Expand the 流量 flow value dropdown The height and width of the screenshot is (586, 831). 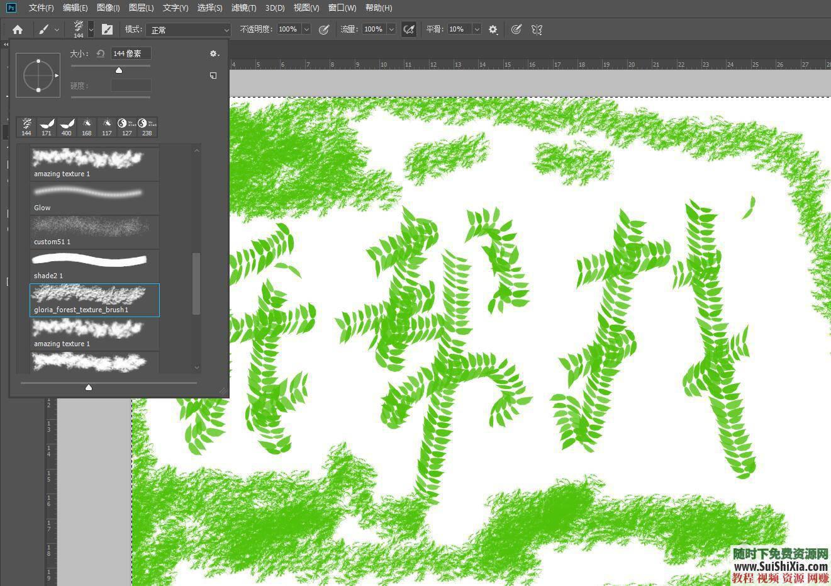[391, 30]
